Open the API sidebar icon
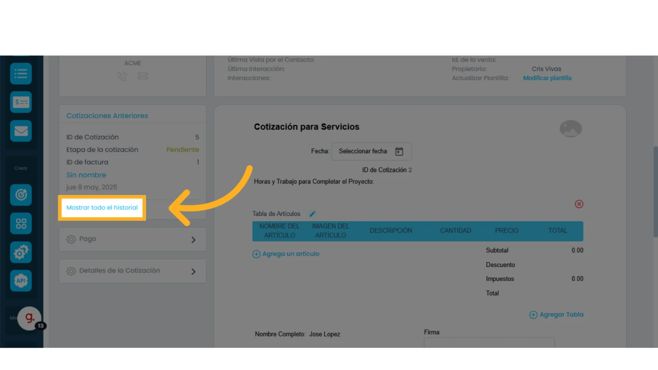 coord(21,280)
